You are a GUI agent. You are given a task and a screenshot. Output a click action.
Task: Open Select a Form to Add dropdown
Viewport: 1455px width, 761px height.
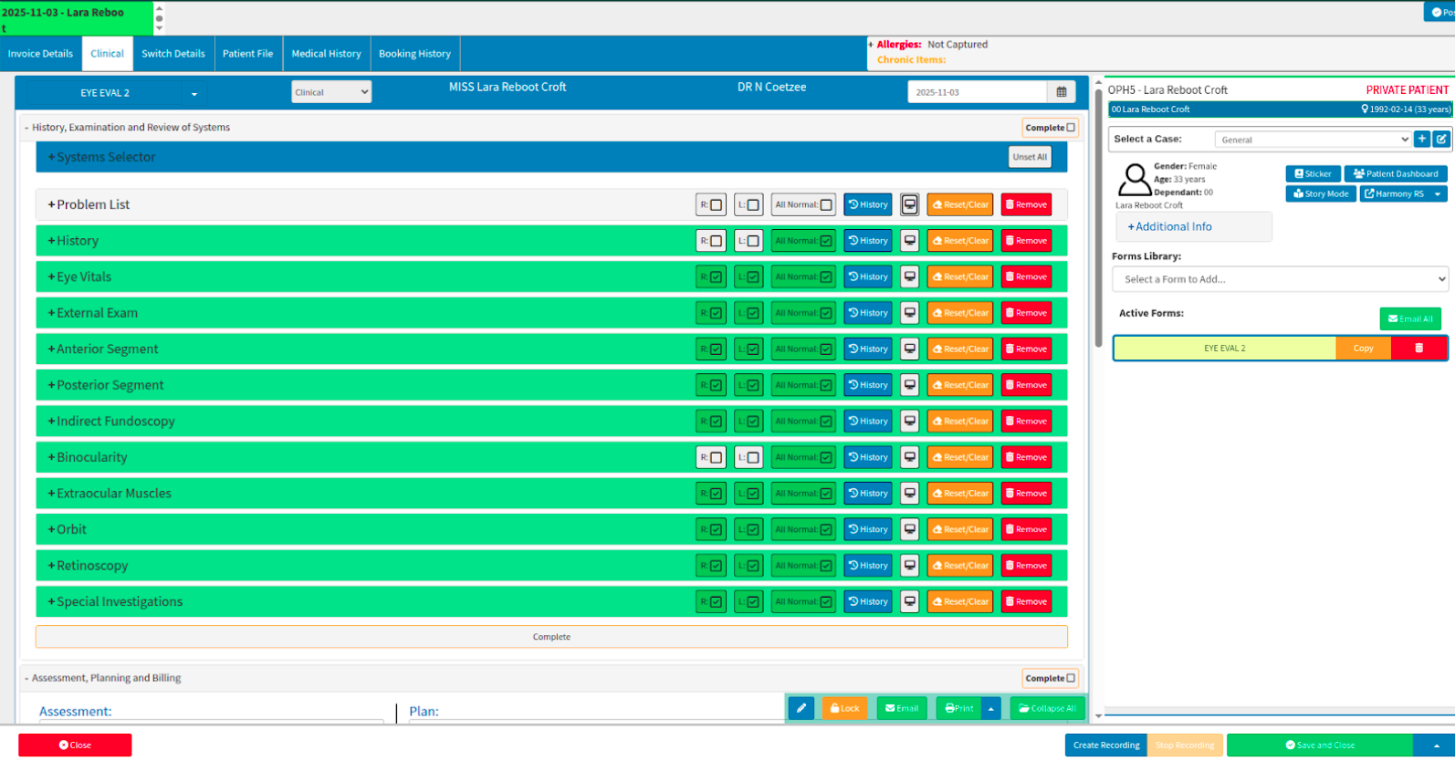(1280, 279)
